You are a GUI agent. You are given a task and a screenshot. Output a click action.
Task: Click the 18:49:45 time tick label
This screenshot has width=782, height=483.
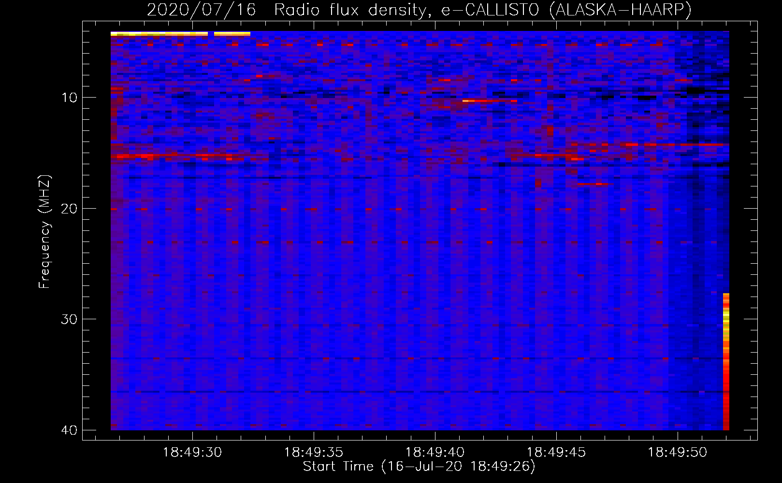pos(556,453)
